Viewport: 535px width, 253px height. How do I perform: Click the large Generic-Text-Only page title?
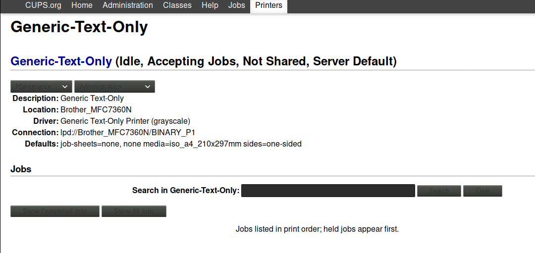click(79, 27)
